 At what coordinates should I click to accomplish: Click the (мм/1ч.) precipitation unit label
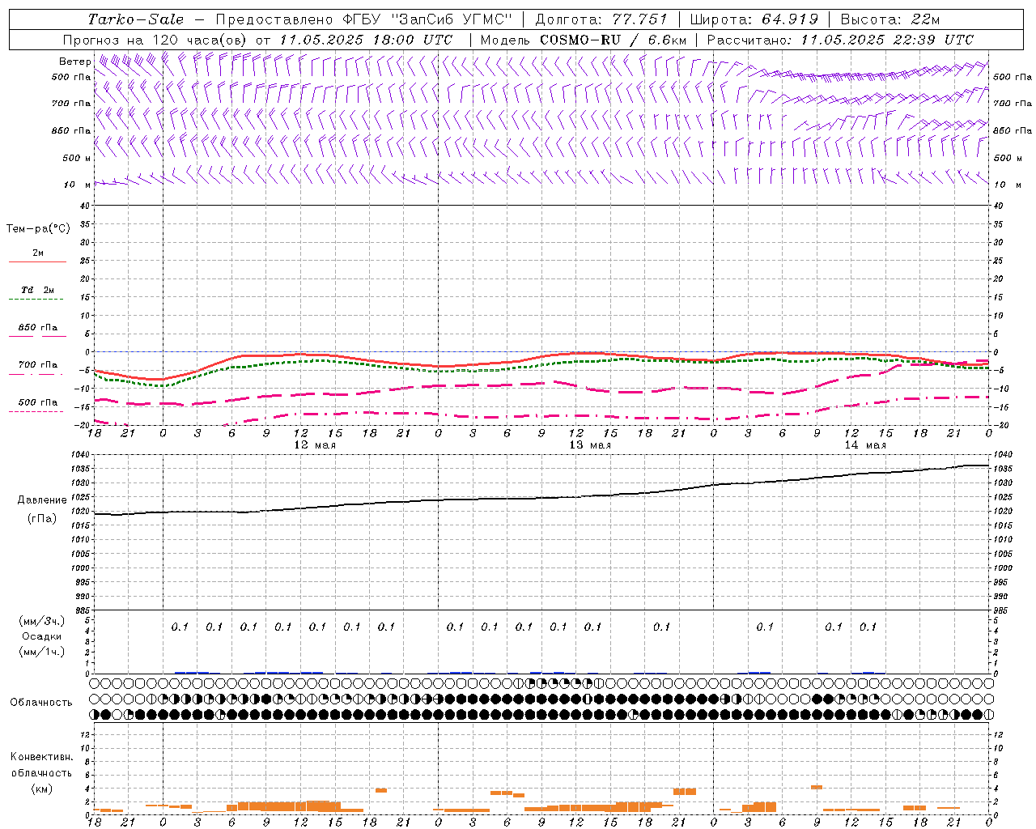pyautogui.click(x=42, y=652)
